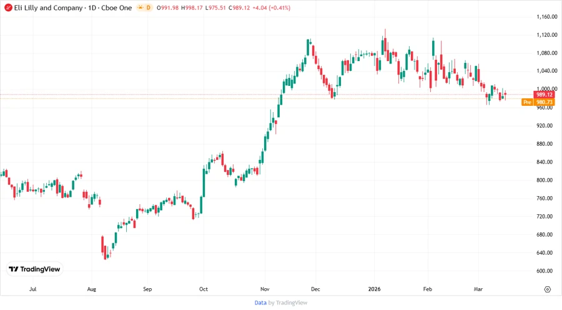
Task: Click the 640.00 price axis label
Action: point(545,253)
